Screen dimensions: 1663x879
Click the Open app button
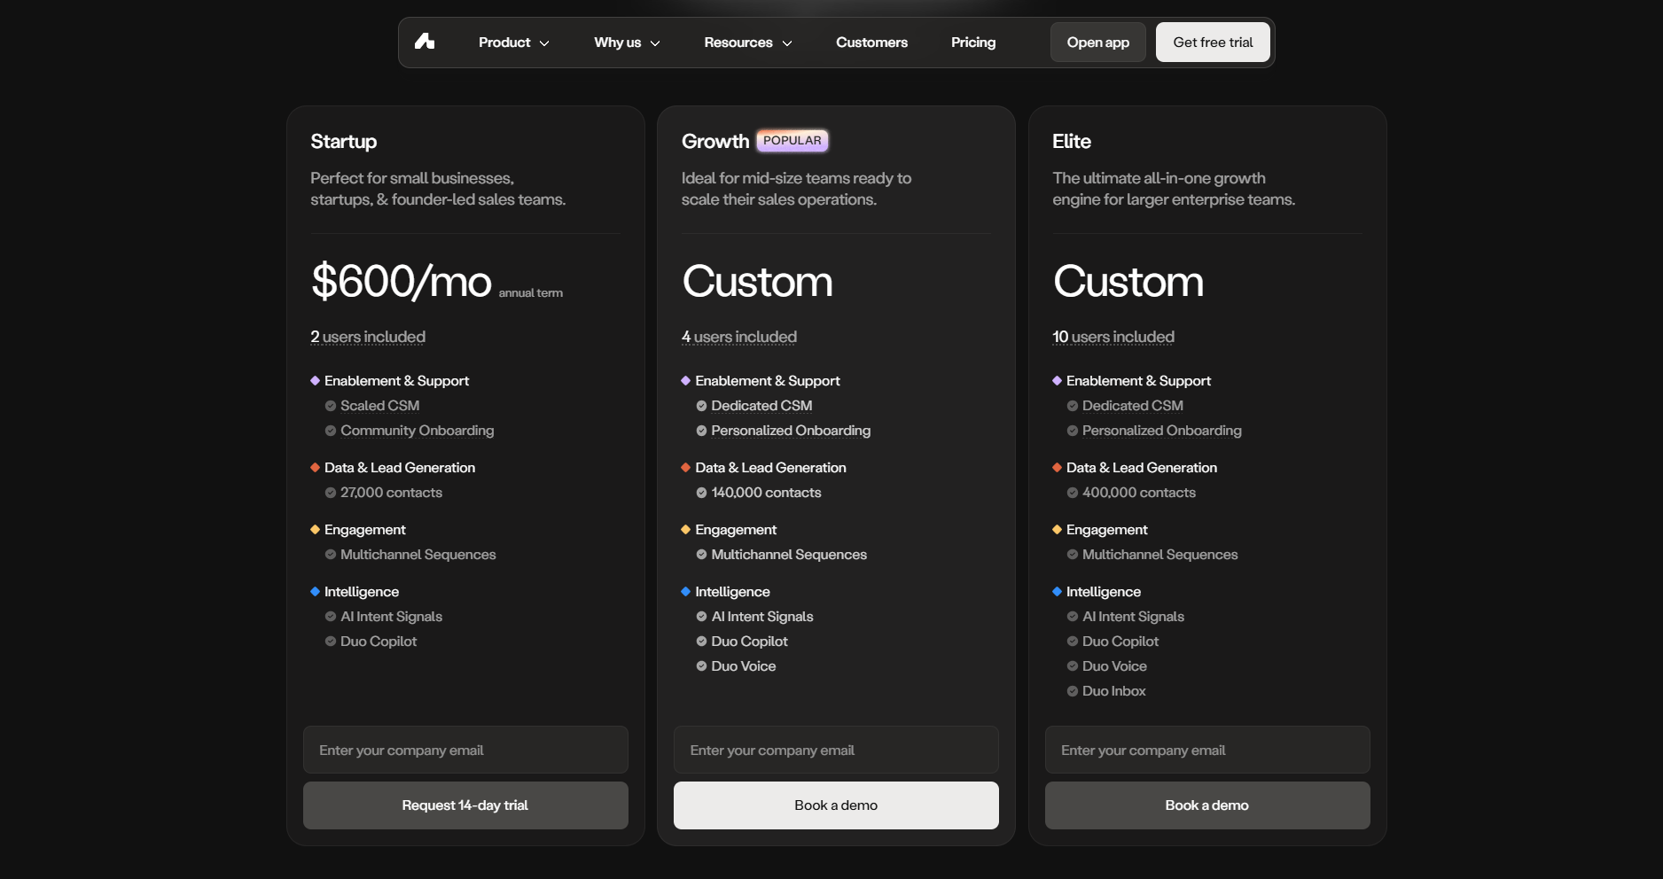point(1098,42)
